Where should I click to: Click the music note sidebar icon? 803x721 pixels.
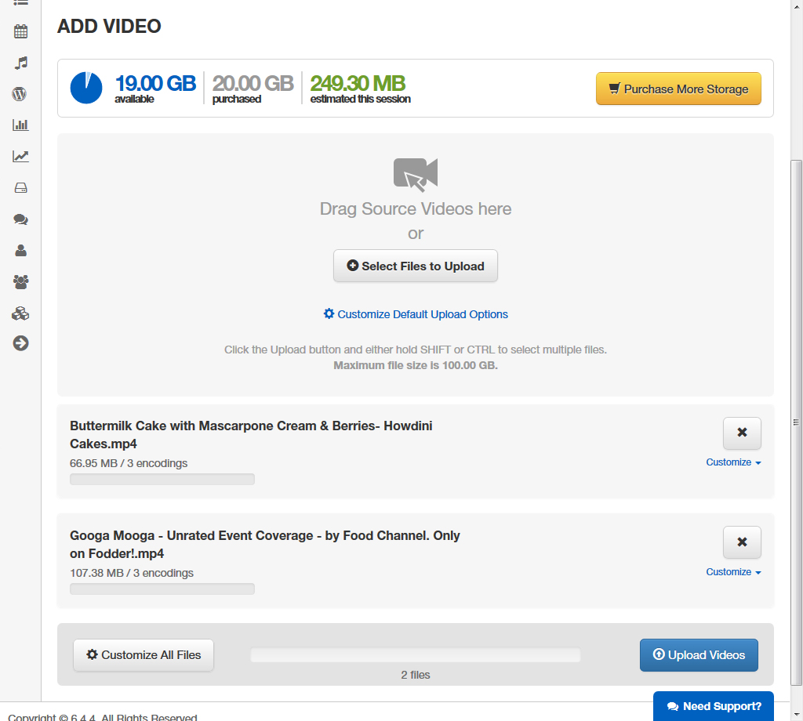[x=20, y=63]
